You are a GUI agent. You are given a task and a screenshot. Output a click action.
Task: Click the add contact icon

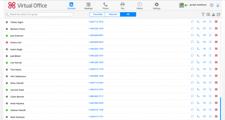click(213, 14)
